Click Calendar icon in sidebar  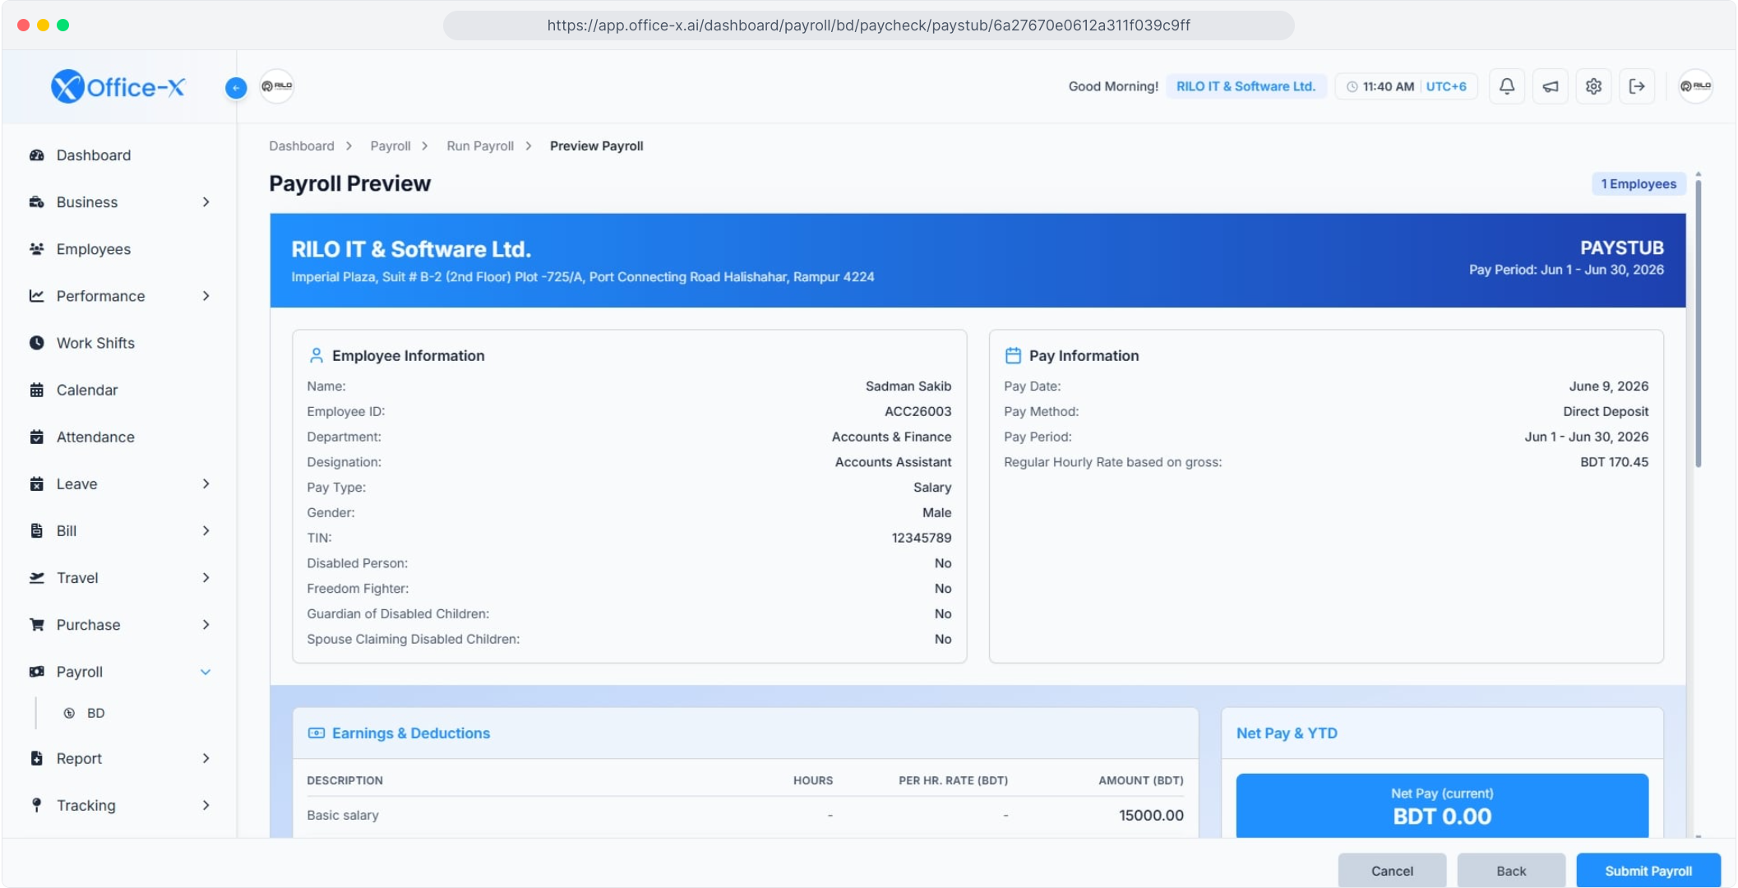(x=36, y=390)
